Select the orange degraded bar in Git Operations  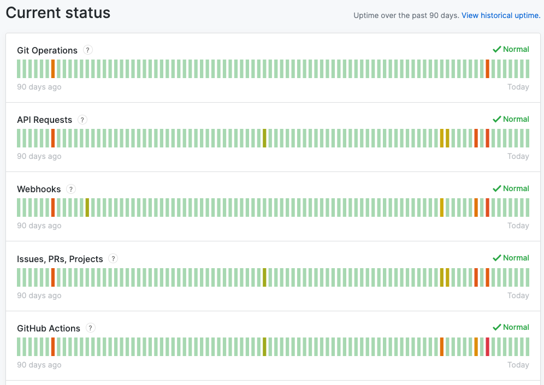click(52, 69)
